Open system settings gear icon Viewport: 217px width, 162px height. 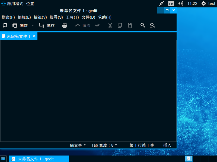pyautogui.click(x=204, y=4)
